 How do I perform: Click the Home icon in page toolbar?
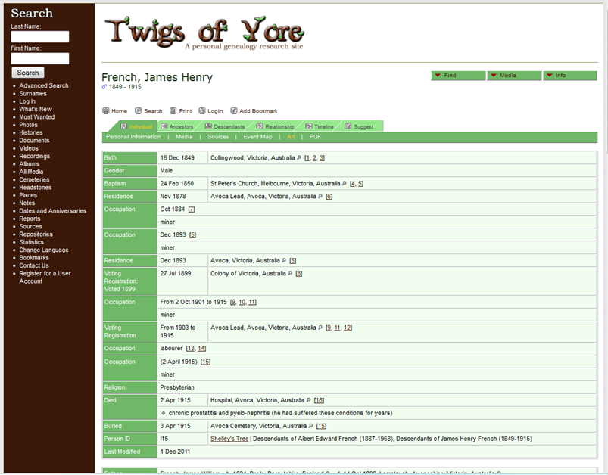[x=106, y=110]
